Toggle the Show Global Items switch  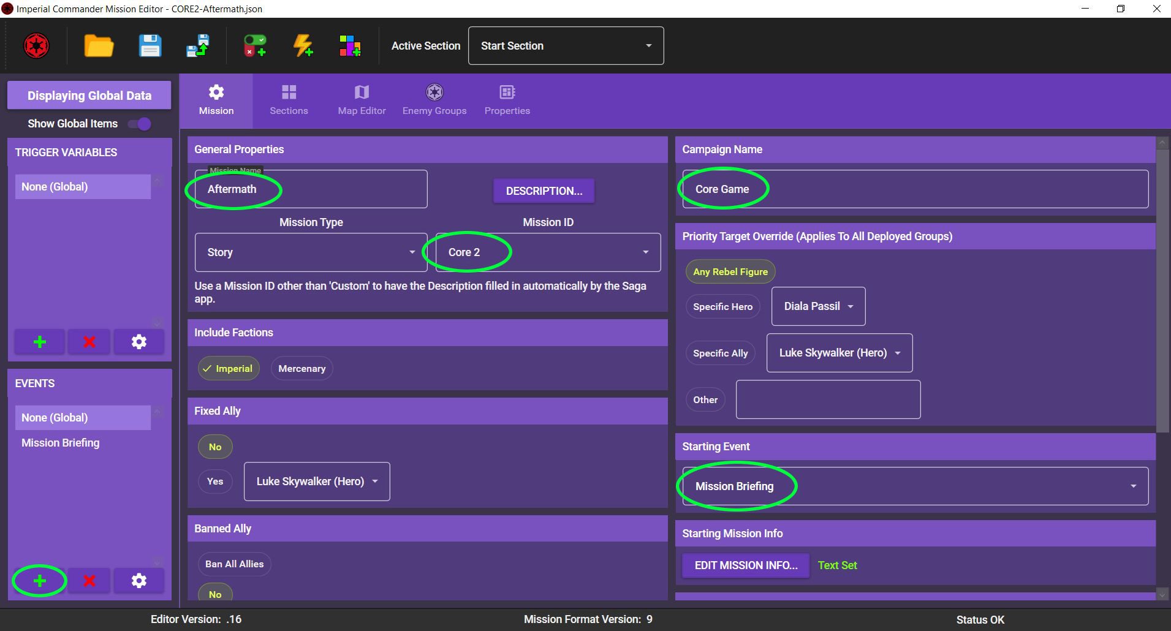[x=140, y=124]
